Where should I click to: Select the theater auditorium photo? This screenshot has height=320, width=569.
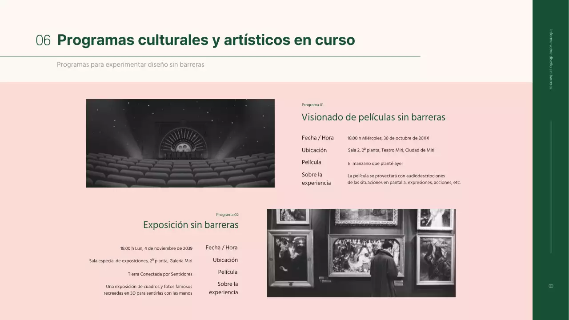tap(180, 143)
